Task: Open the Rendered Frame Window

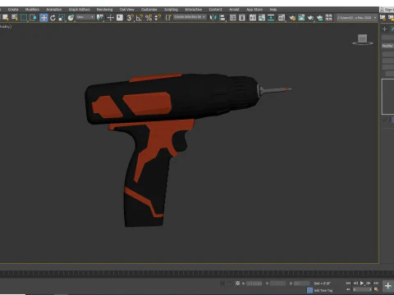Action: pos(301,18)
